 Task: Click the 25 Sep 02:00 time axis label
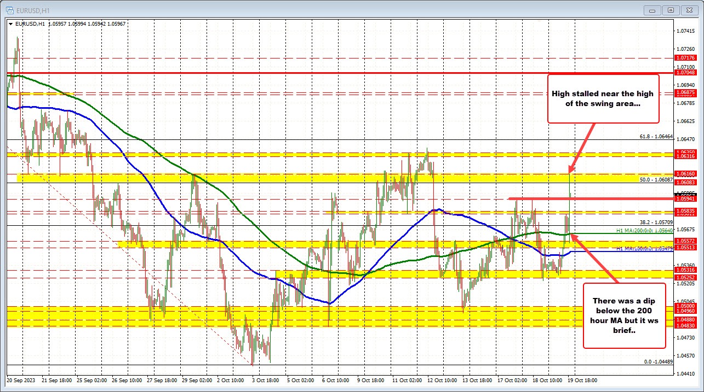click(x=93, y=379)
